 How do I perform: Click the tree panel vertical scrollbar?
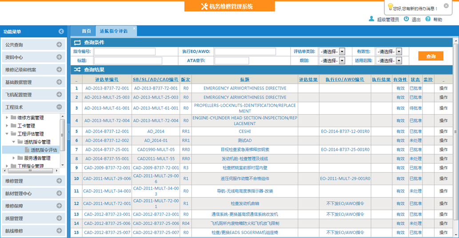62,134
